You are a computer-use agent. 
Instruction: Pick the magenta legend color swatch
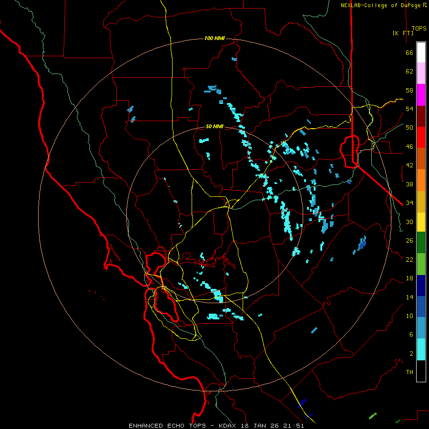coord(421,95)
